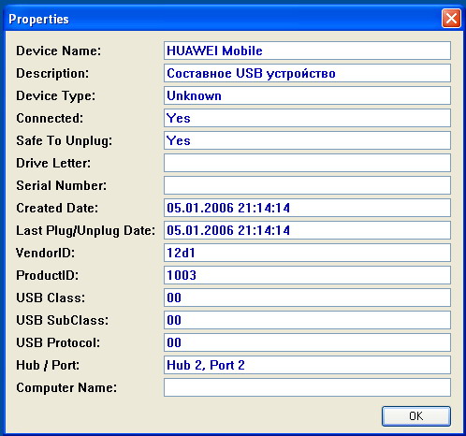The width and height of the screenshot is (466, 436).
Task: Click the Device Name field showing HUAWEI Mobile
Action: [x=307, y=51]
